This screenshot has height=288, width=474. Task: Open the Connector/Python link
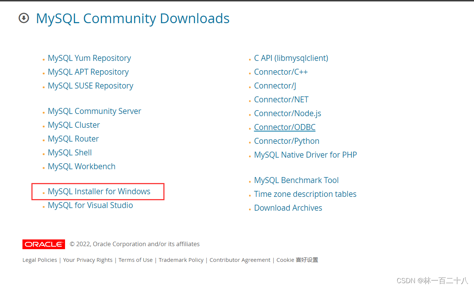coord(287,141)
